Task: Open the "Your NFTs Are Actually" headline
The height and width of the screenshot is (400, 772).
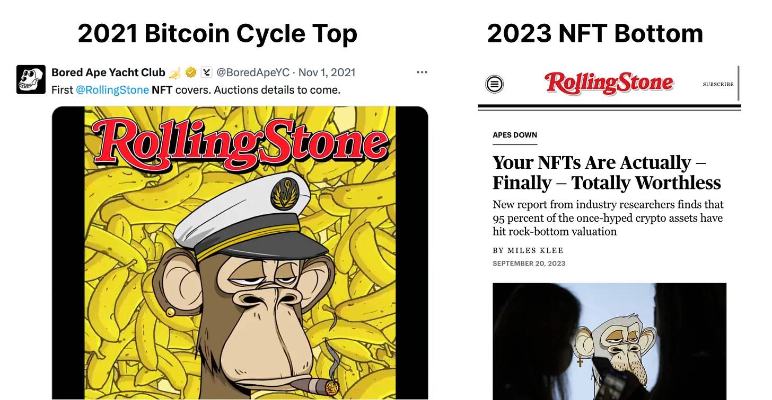Action: click(607, 172)
